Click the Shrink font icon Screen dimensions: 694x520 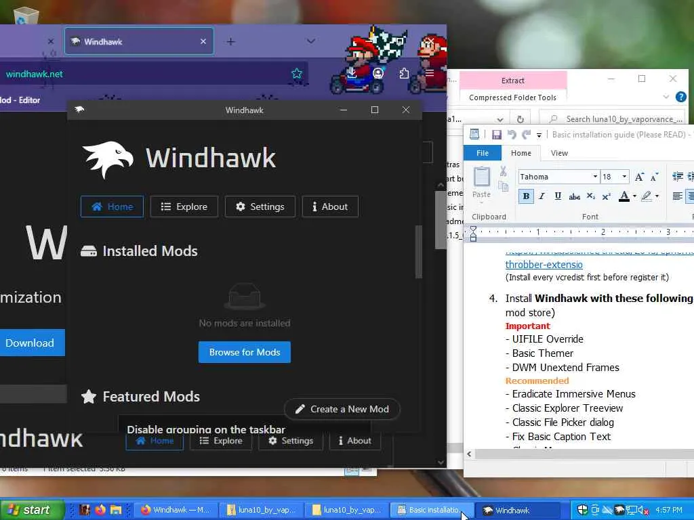tap(654, 177)
